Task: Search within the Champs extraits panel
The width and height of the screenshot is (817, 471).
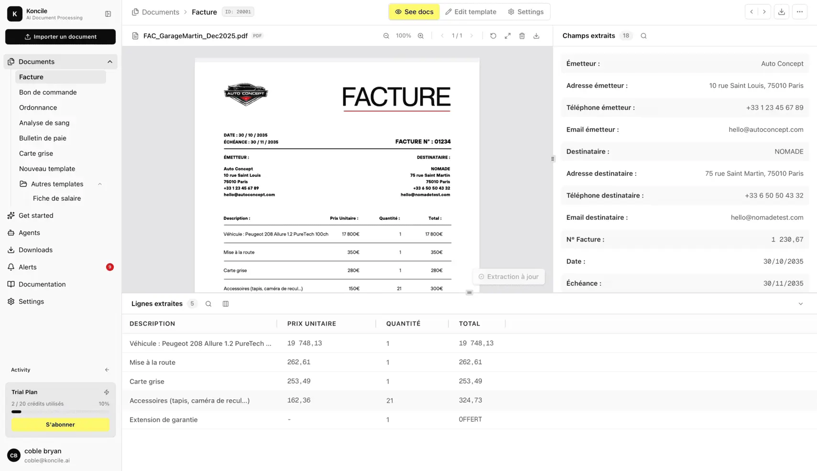Action: pos(643,35)
